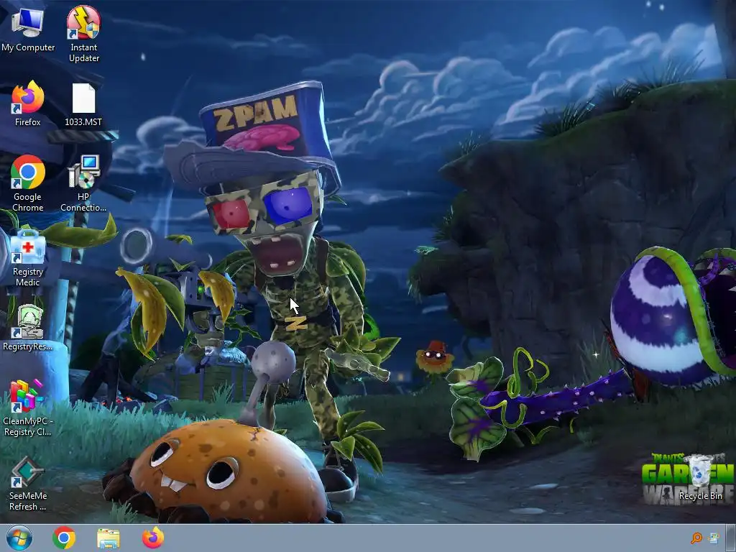The width and height of the screenshot is (736, 552).
Task: Open Windows Explorer from the taskbar
Action: pyautogui.click(x=109, y=538)
